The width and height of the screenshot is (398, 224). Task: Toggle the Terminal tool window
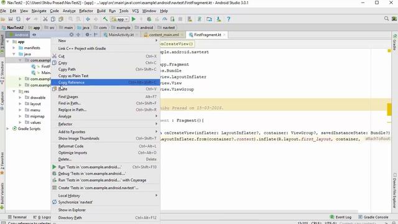tap(17, 217)
